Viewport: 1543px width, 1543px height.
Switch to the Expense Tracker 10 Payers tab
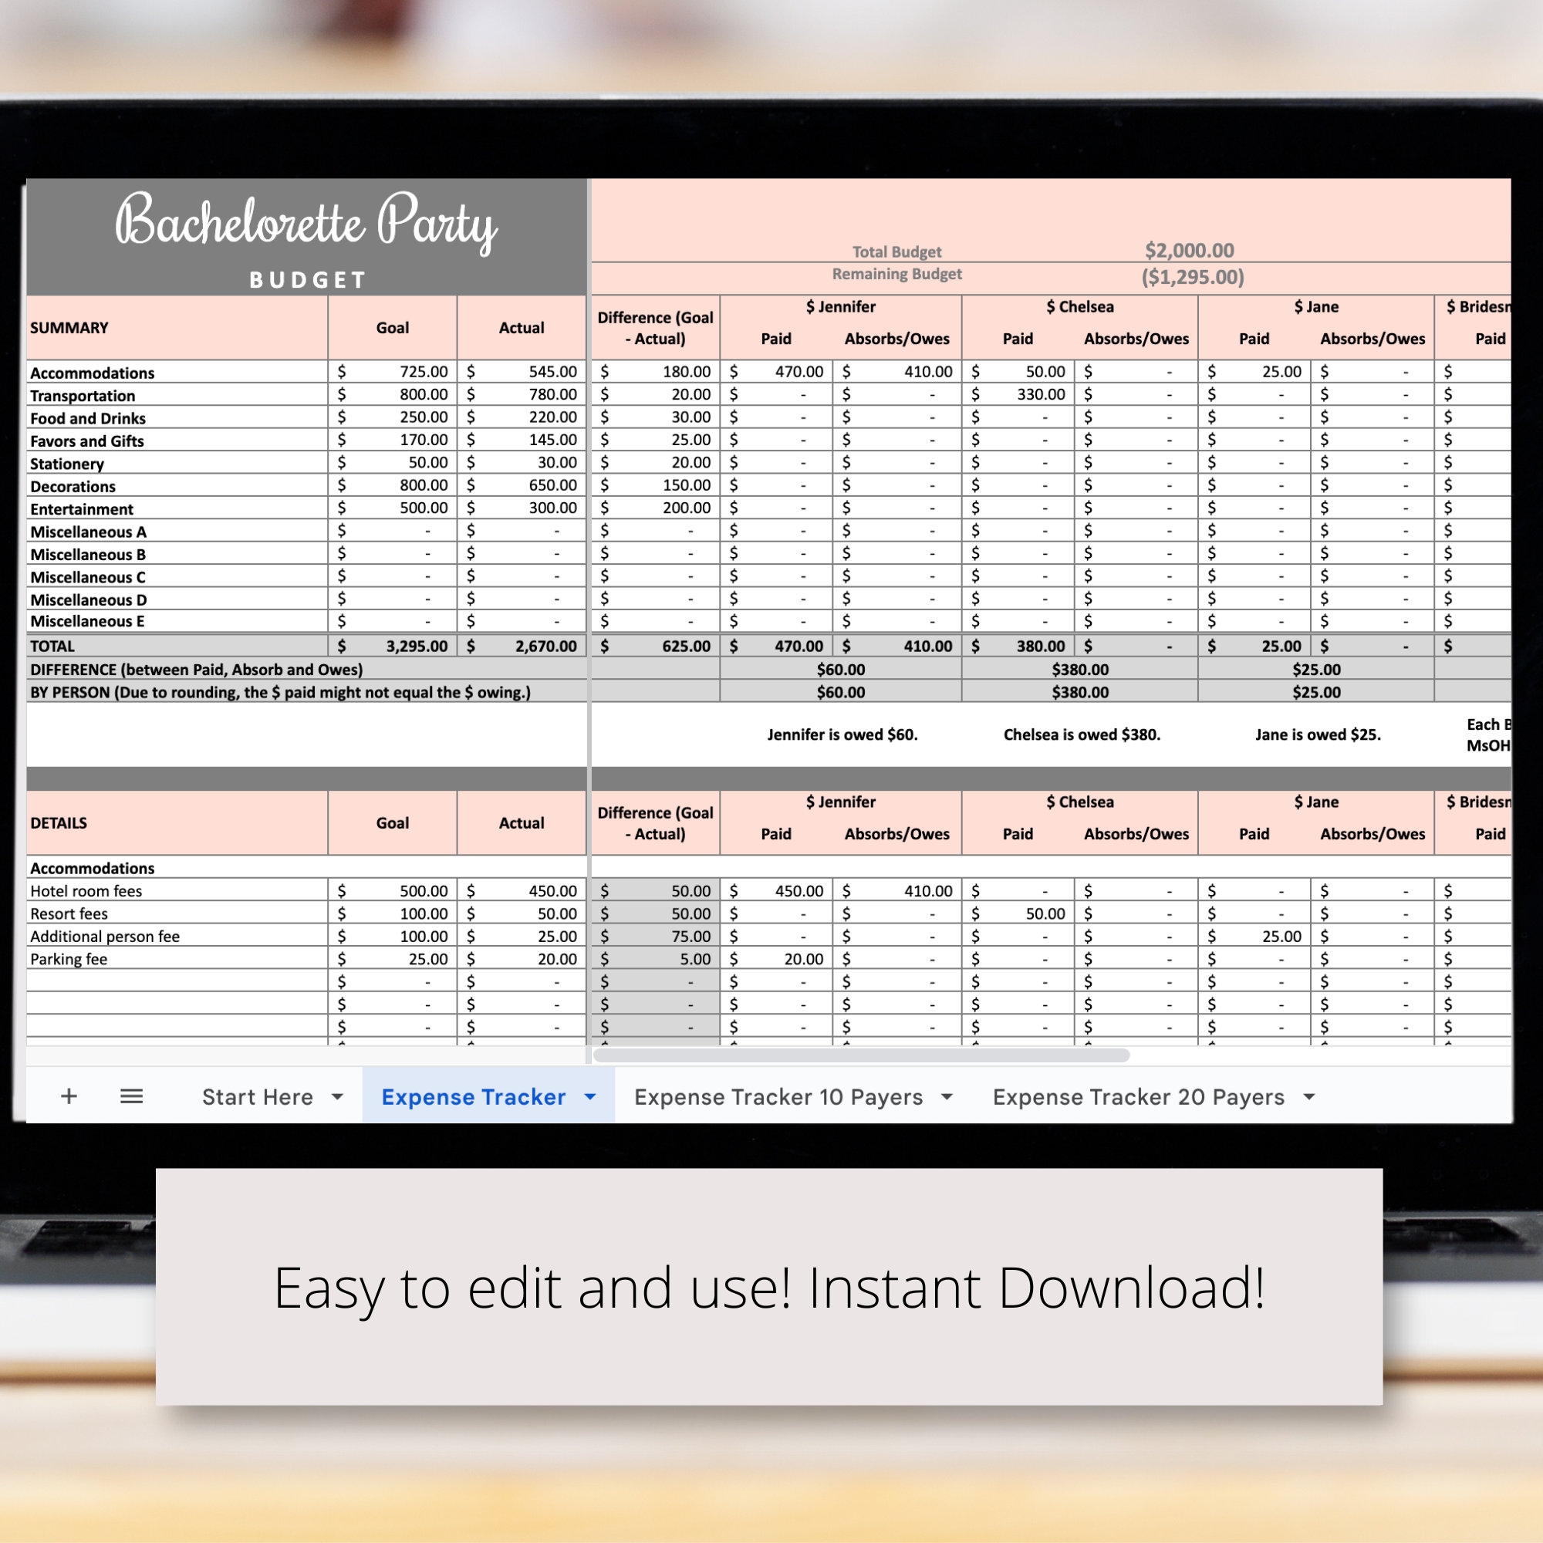[x=777, y=1097]
